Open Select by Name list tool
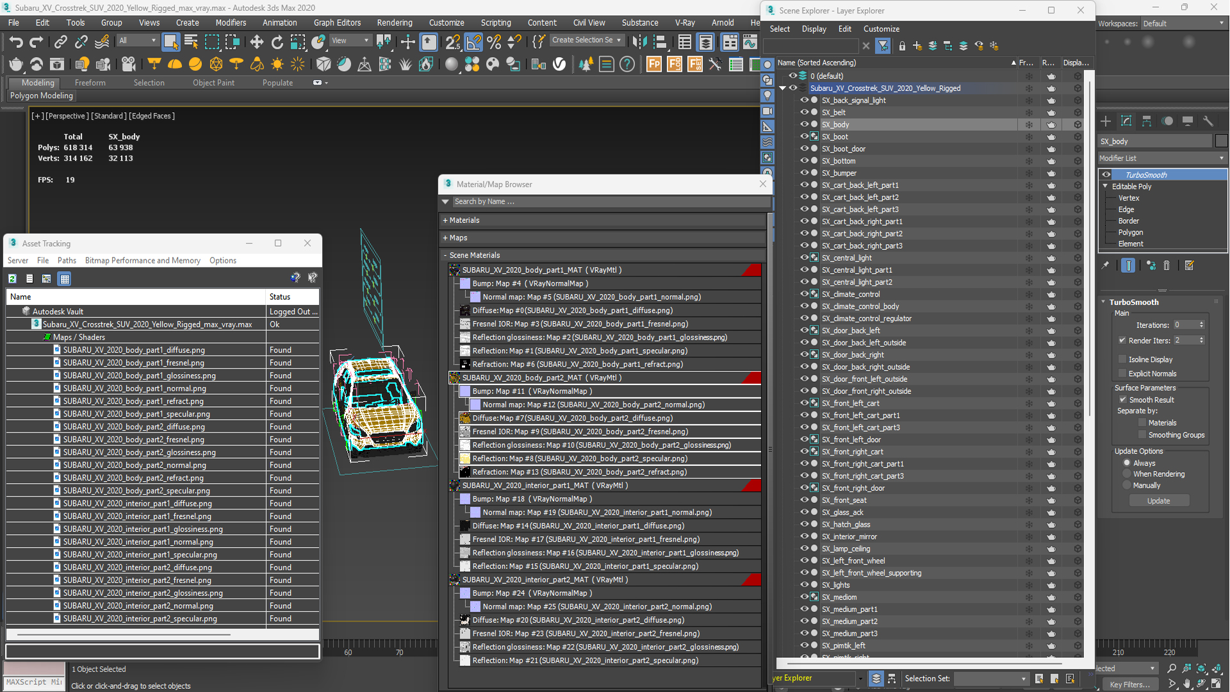 coord(191,42)
